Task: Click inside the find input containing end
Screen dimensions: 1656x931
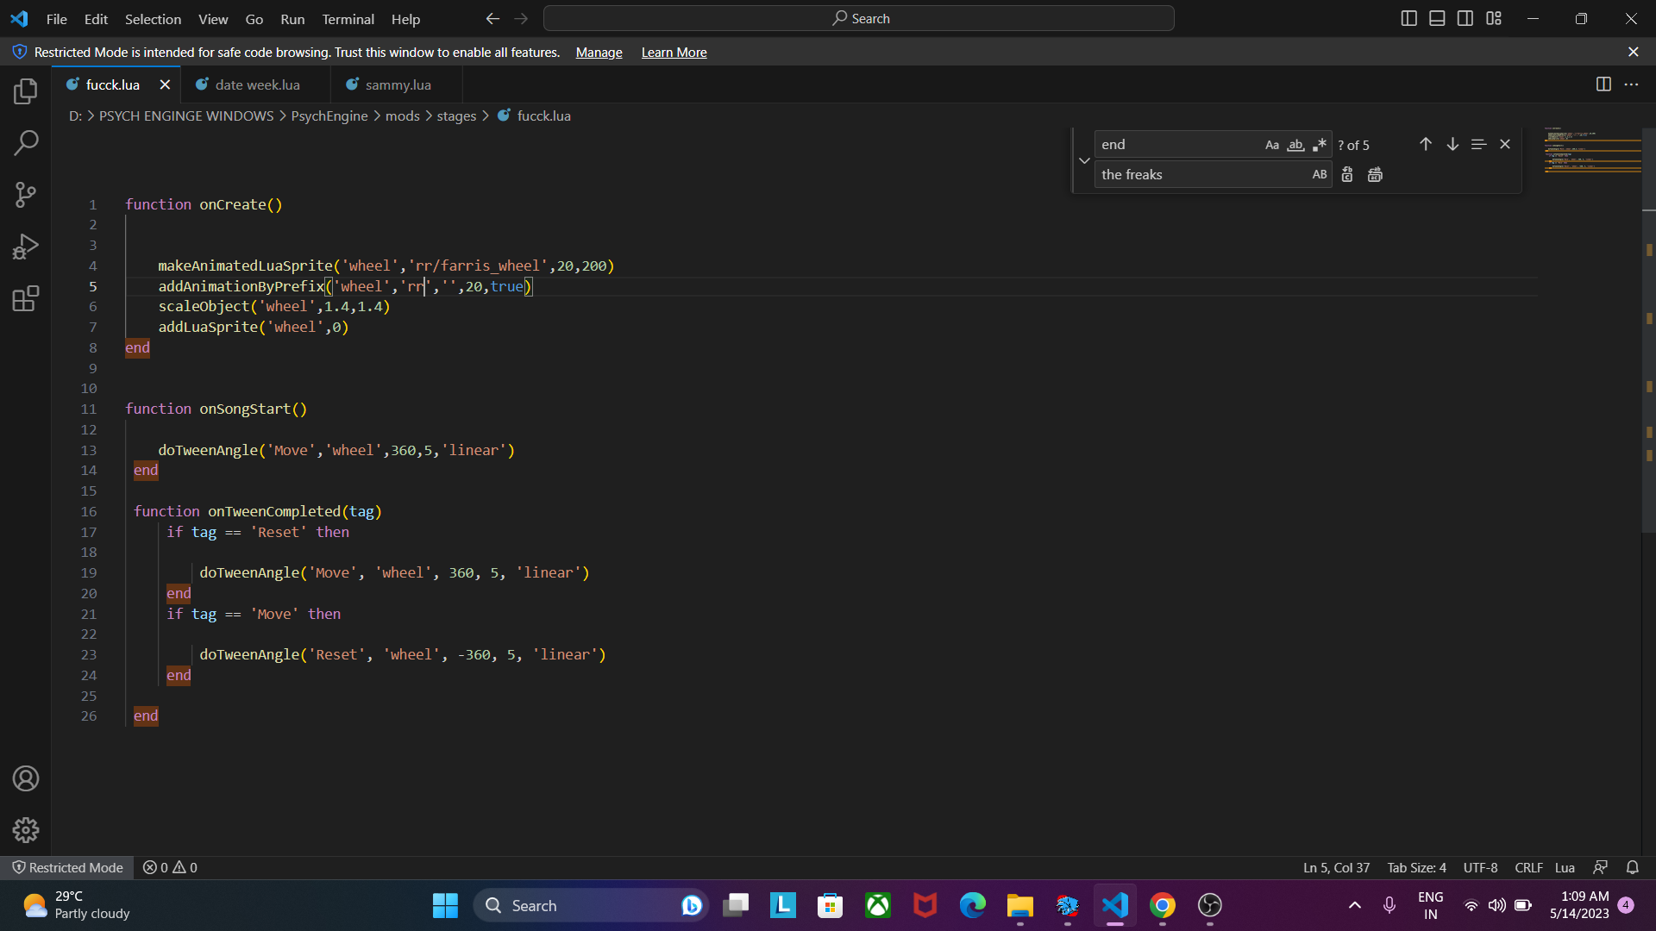Action: [1173, 144]
